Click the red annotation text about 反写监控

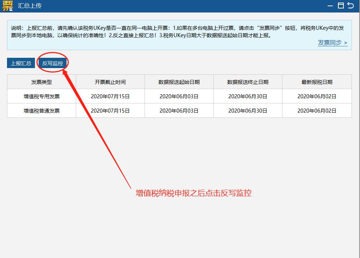coord(193,193)
